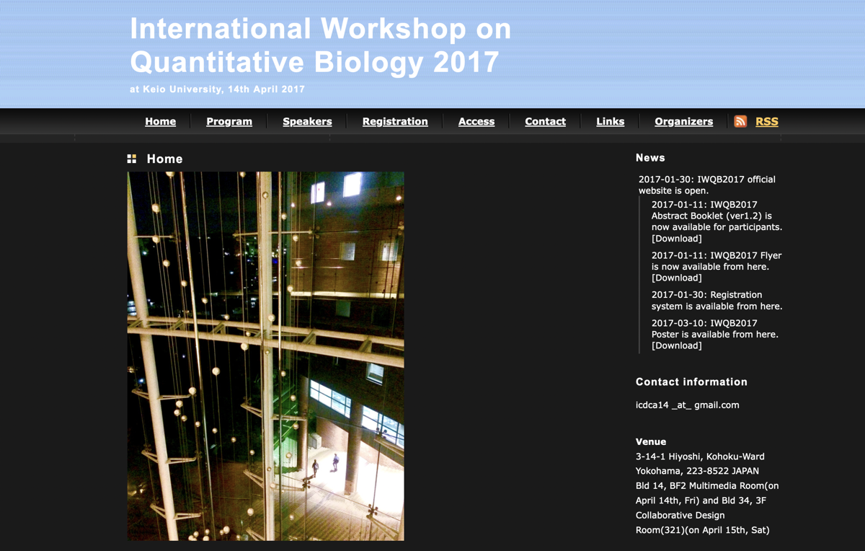Click the squares icon beside Home heading
The height and width of the screenshot is (551, 865).
pyautogui.click(x=132, y=159)
